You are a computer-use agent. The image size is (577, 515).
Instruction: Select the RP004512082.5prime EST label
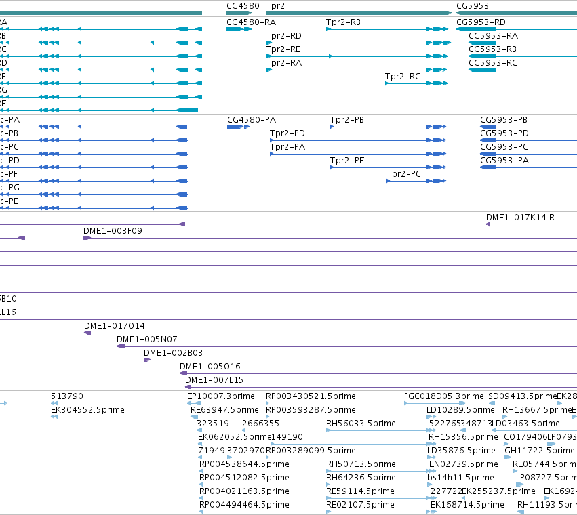click(244, 478)
